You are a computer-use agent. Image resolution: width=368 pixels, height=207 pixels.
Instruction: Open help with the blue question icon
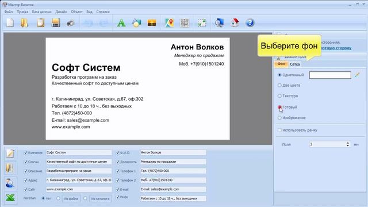[250, 23]
